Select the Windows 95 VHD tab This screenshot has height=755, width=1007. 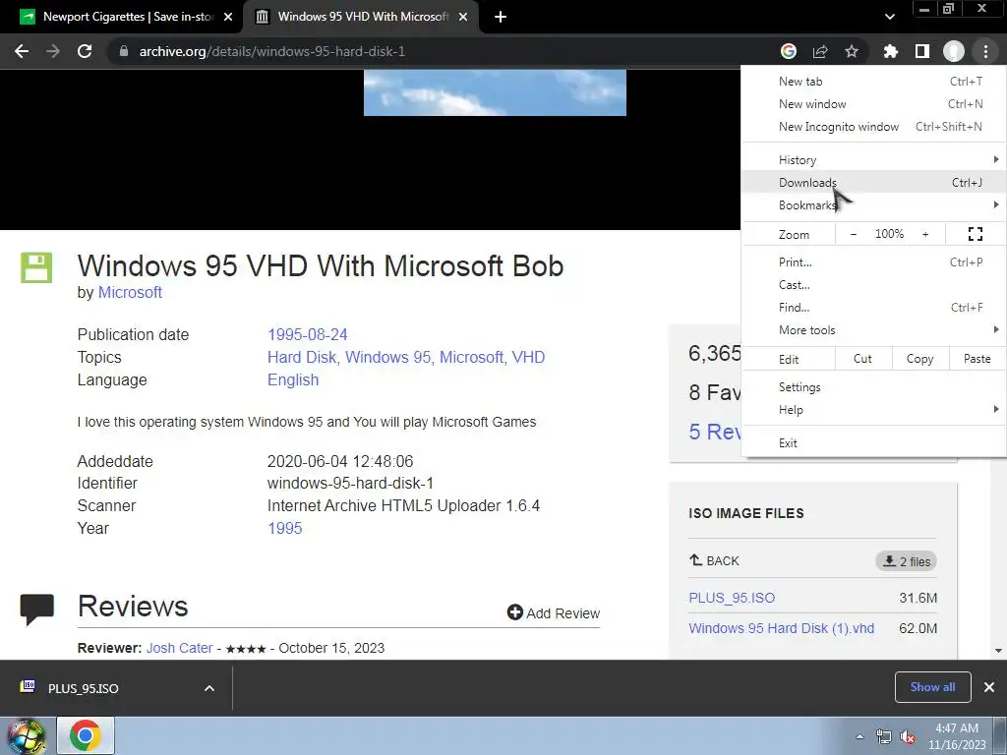tap(361, 17)
